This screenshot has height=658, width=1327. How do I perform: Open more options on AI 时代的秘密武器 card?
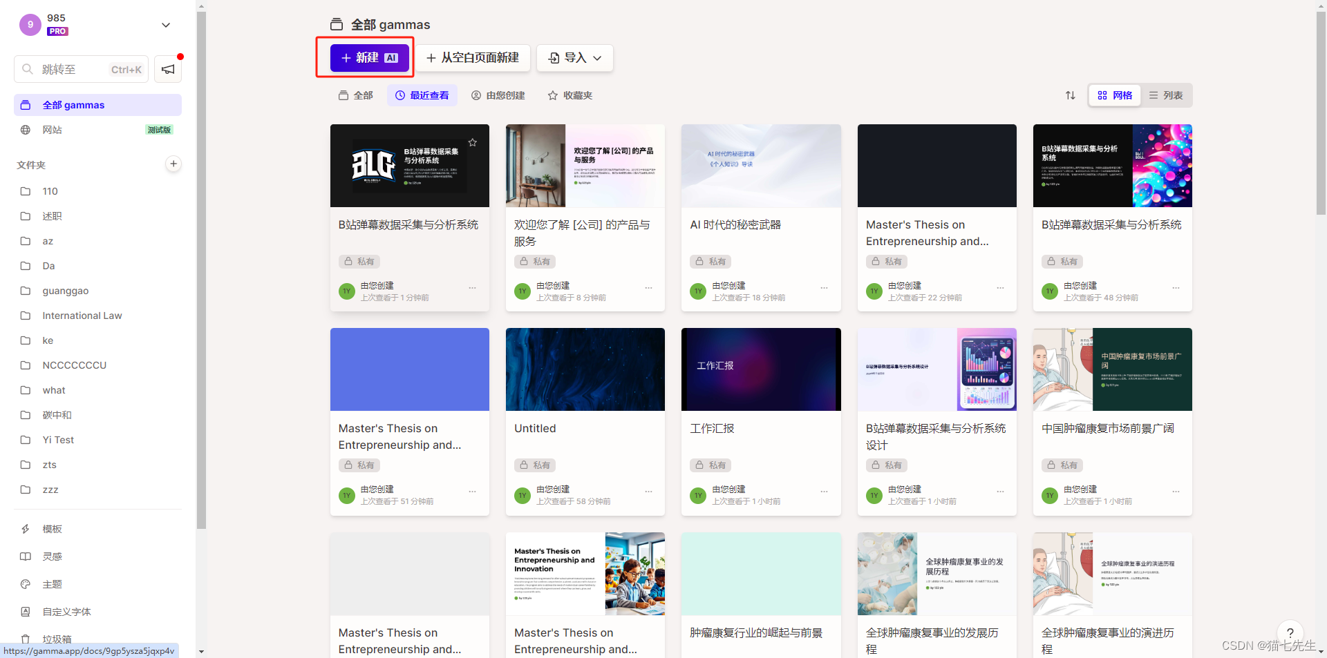click(x=824, y=288)
